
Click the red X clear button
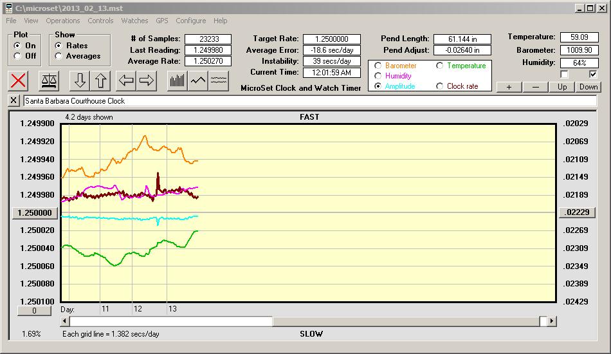pyautogui.click(x=18, y=80)
